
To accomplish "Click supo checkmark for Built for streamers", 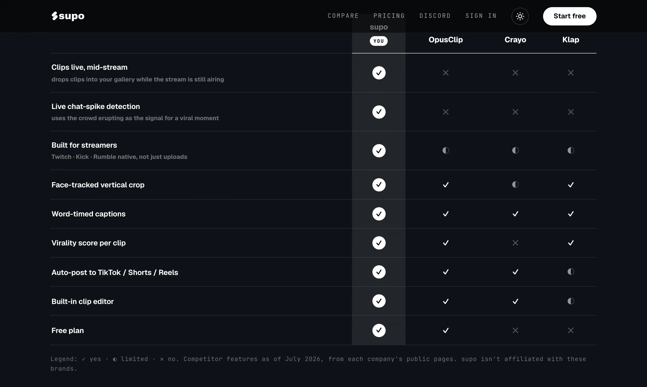I will 379,150.
